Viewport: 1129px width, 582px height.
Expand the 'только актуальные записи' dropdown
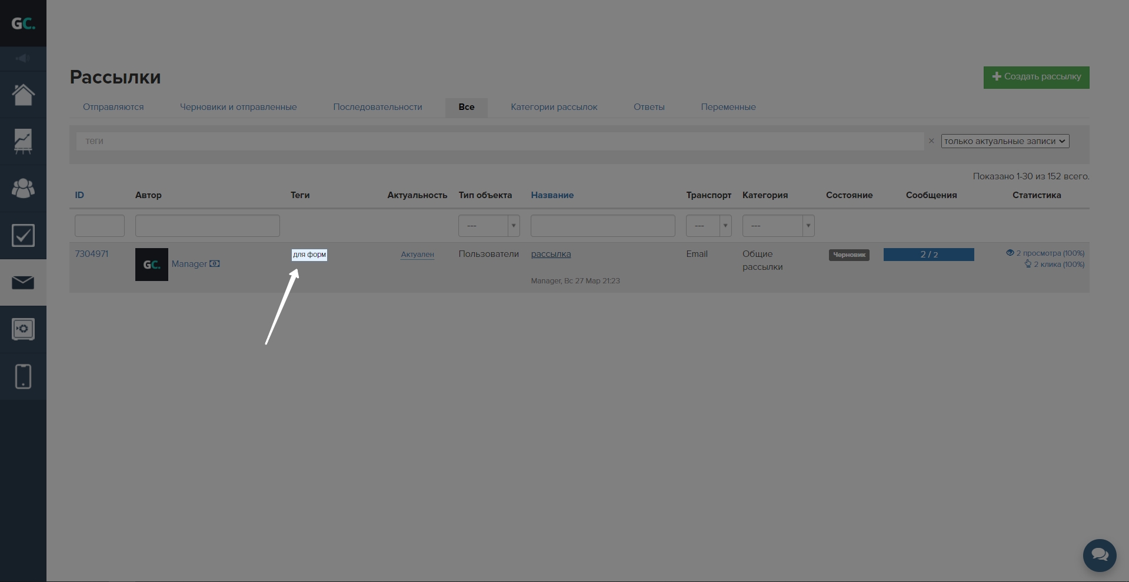pyautogui.click(x=1004, y=141)
